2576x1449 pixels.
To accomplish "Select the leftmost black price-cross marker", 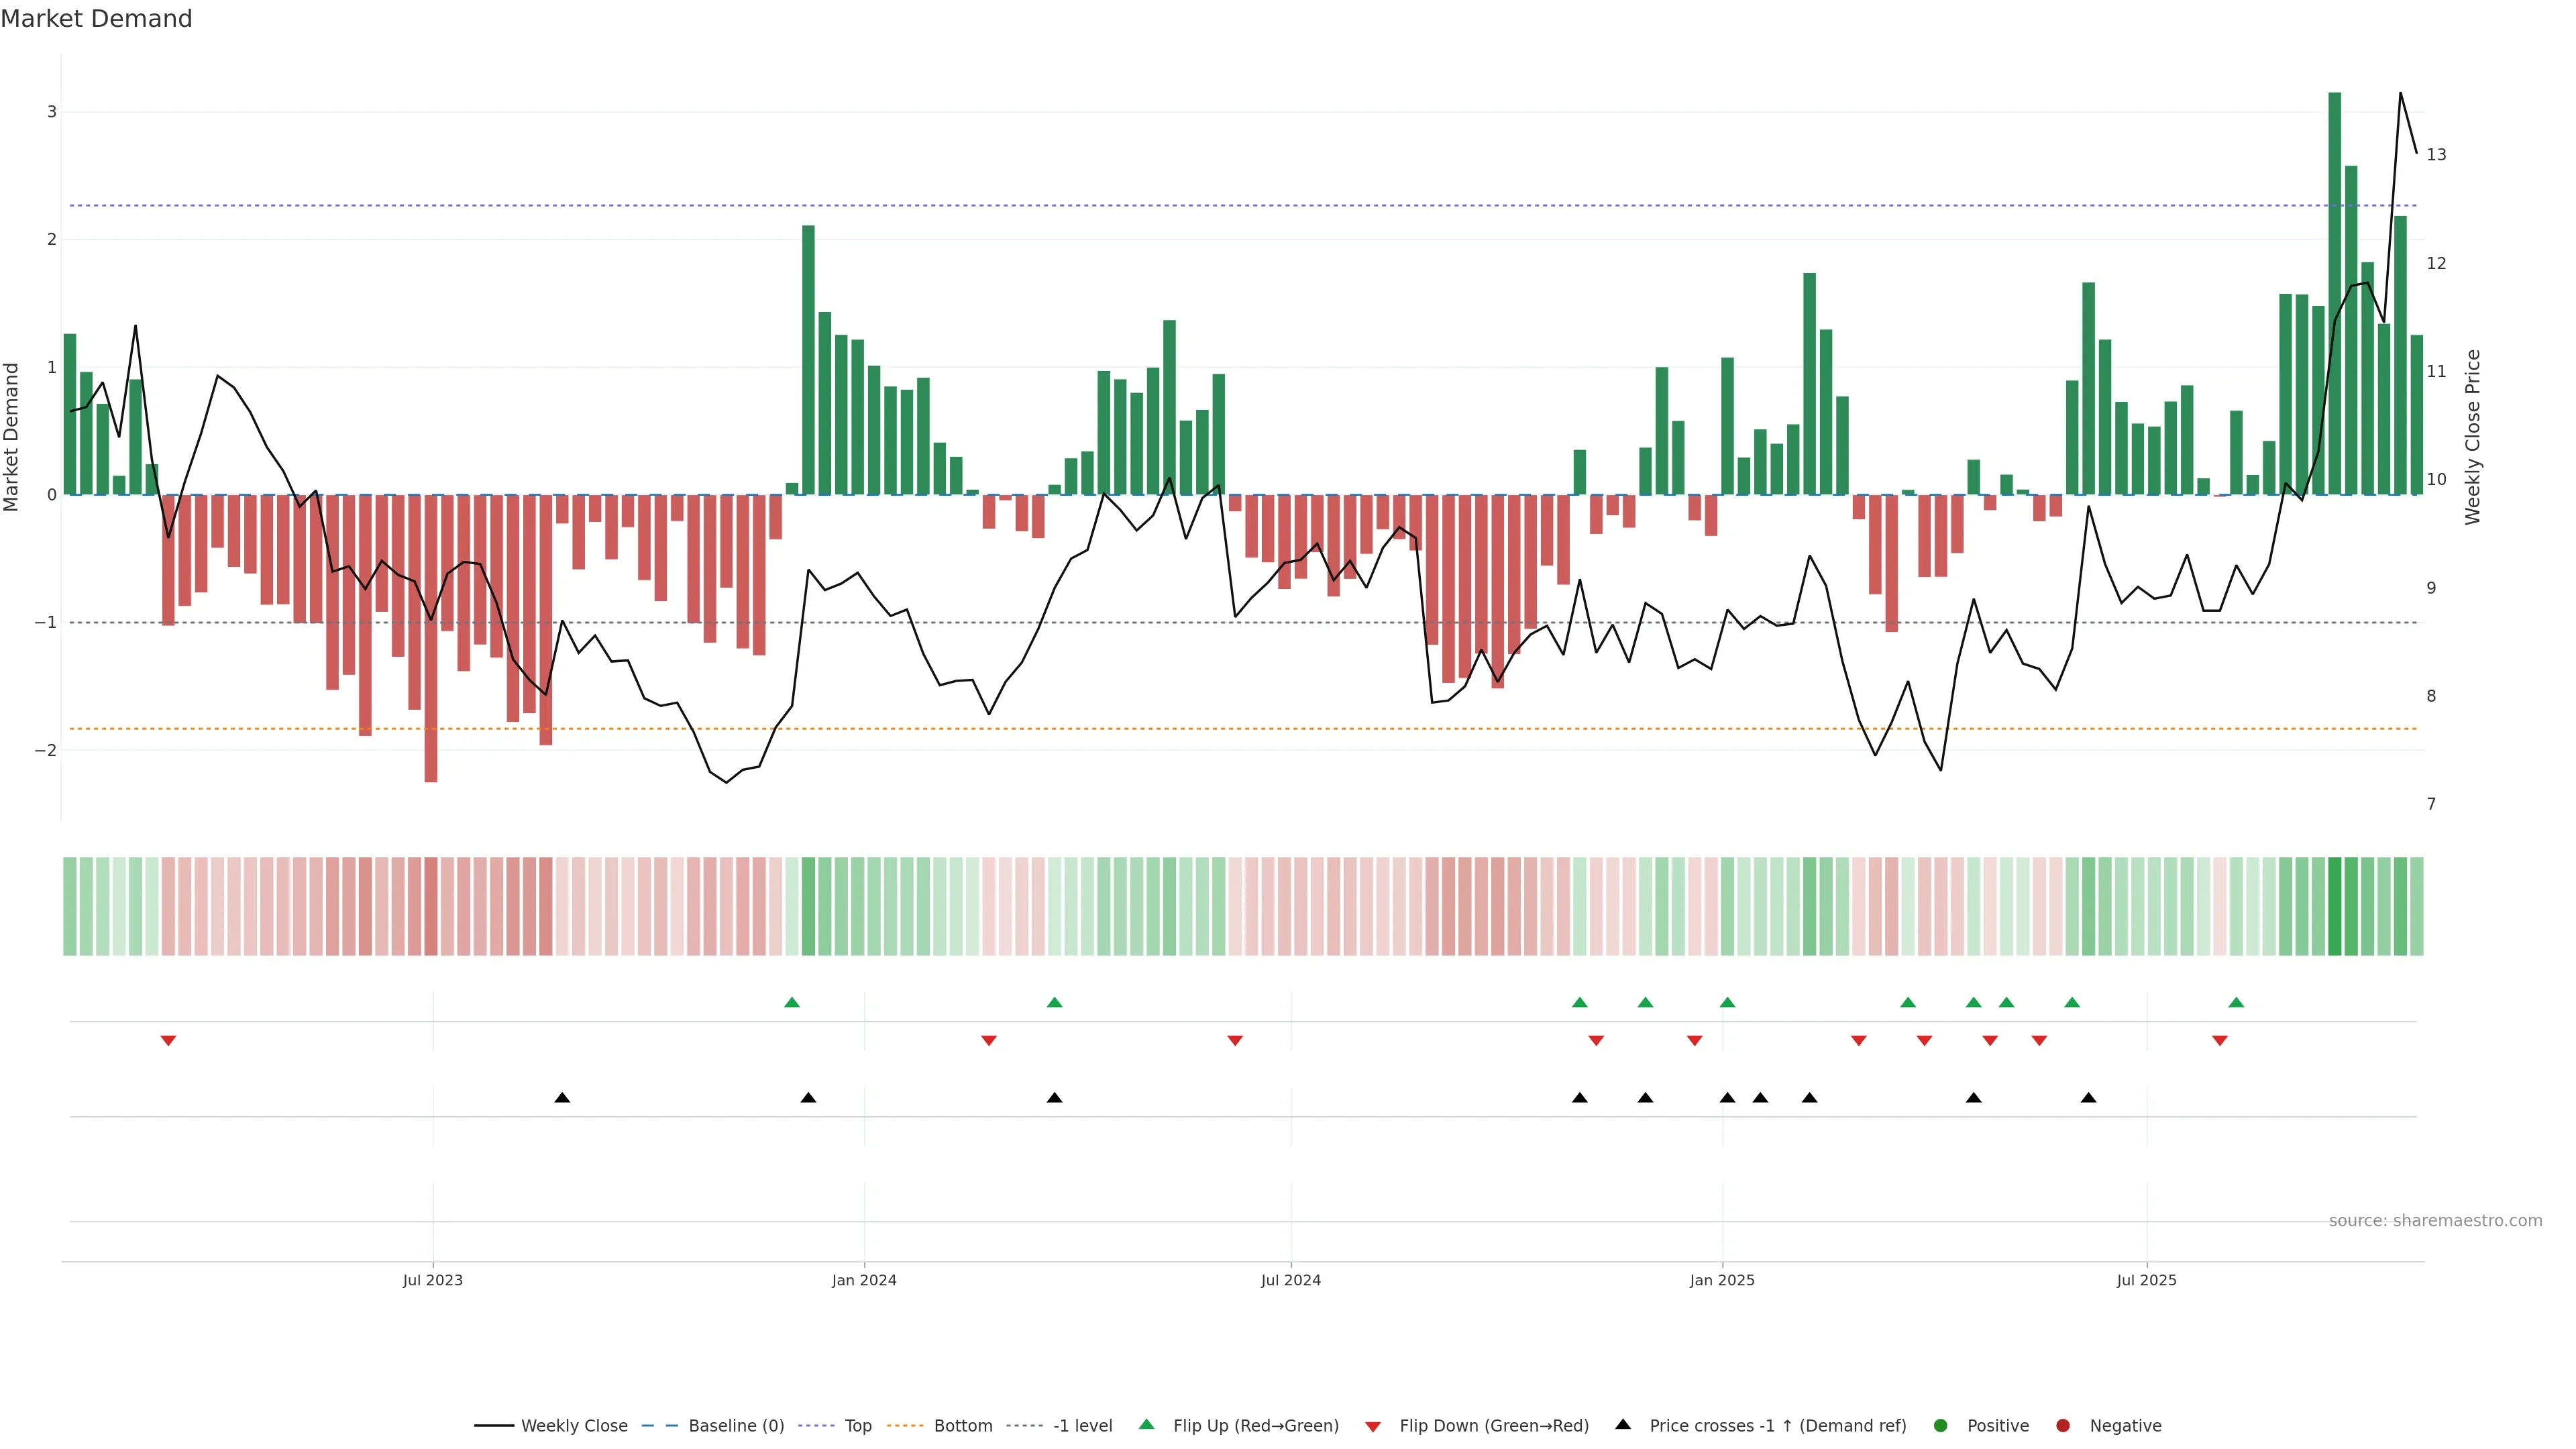I will coord(562,1098).
